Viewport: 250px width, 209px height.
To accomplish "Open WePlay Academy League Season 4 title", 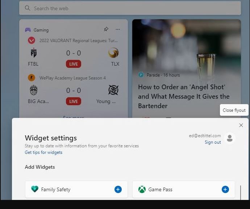I will click(x=72, y=78).
